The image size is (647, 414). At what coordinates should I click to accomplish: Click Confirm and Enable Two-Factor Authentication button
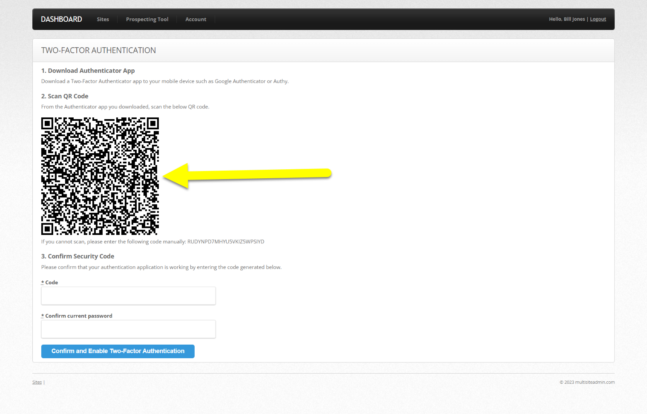(x=118, y=351)
